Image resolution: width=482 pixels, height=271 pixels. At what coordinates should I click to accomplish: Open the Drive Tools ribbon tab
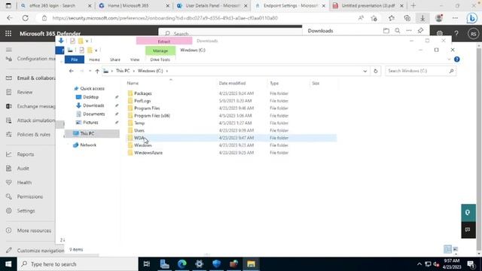160,59
